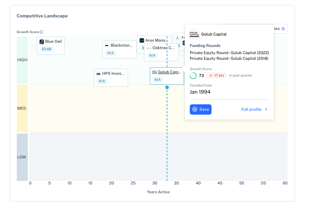
Task: Select the N/A badge under HPS
Action: [102, 81]
